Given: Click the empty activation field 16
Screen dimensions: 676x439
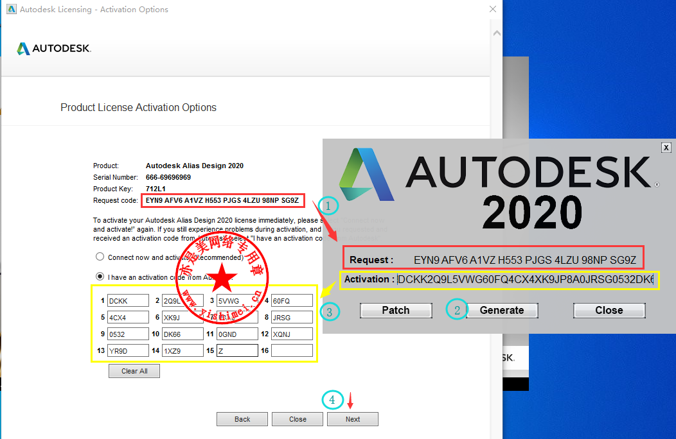Looking at the screenshot, I should click(292, 350).
